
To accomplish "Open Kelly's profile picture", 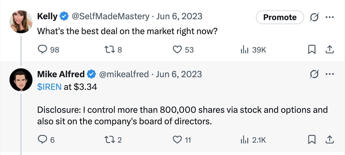I will tap(21, 22).
